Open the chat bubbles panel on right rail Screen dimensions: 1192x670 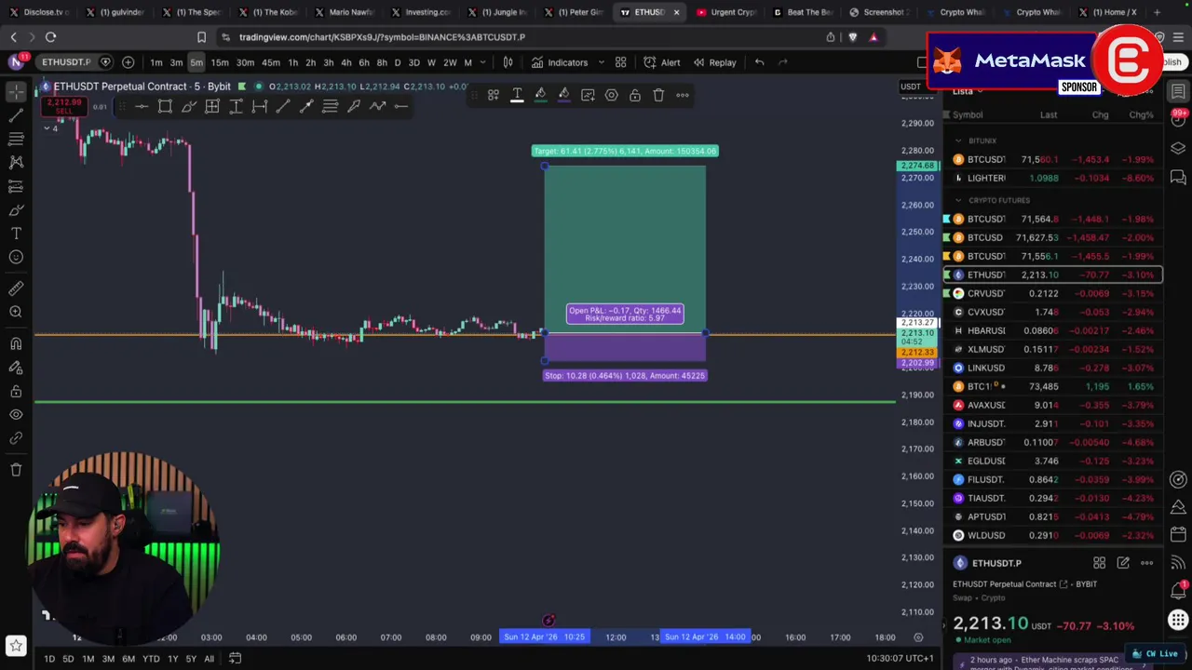pos(1178,177)
